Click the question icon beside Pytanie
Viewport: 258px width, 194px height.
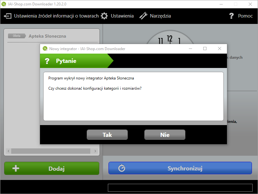(x=47, y=61)
